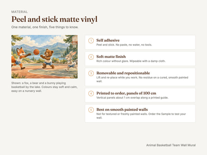Click the MATERIAL section label
Viewport: 207px width, 155px height.
tap(20, 12)
